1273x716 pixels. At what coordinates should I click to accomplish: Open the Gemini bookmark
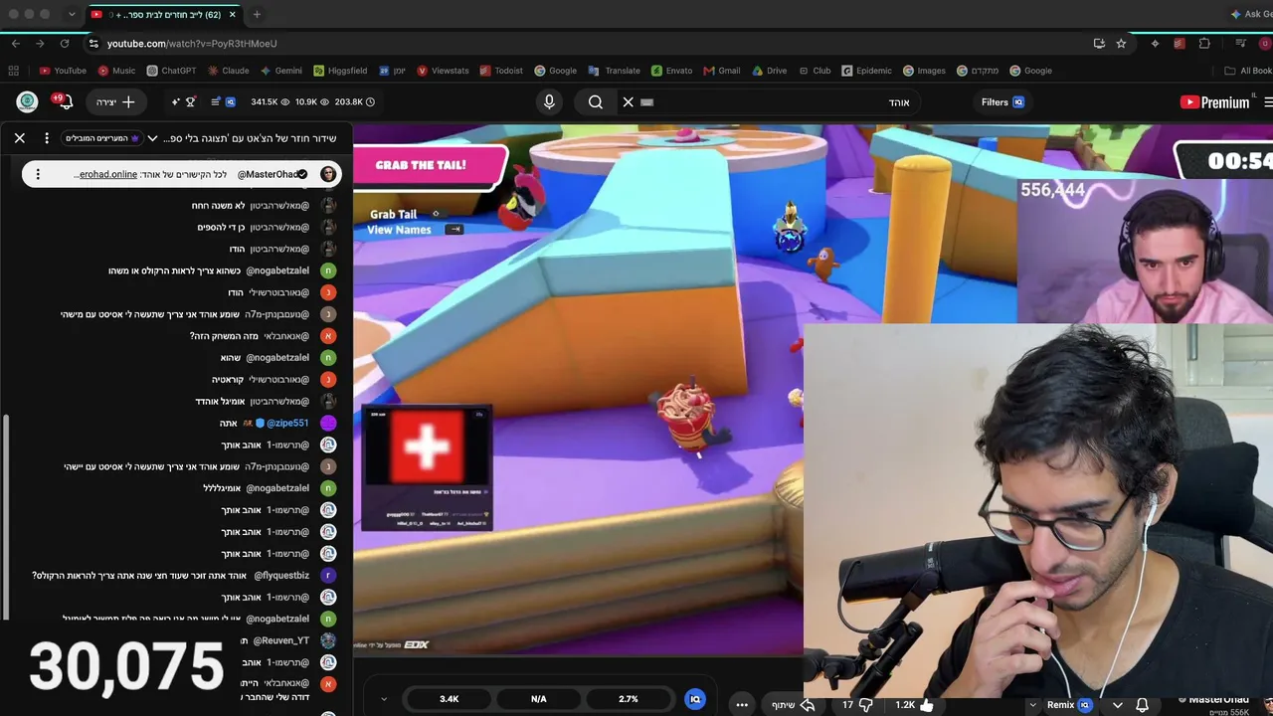281,71
